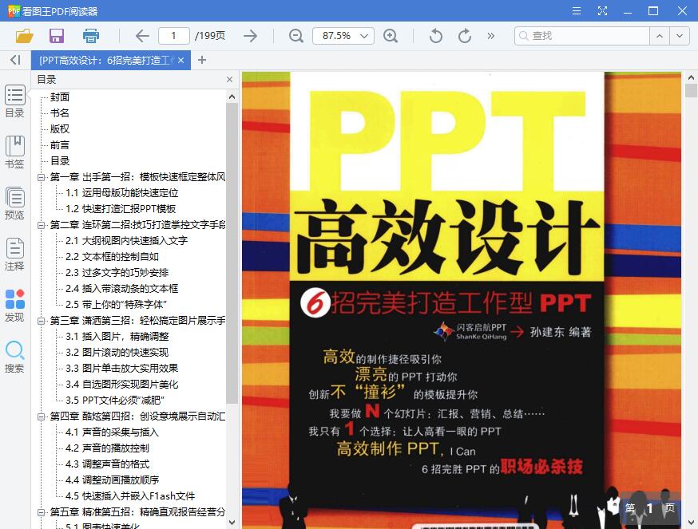Close the 目录 outline panel

[x=229, y=79]
